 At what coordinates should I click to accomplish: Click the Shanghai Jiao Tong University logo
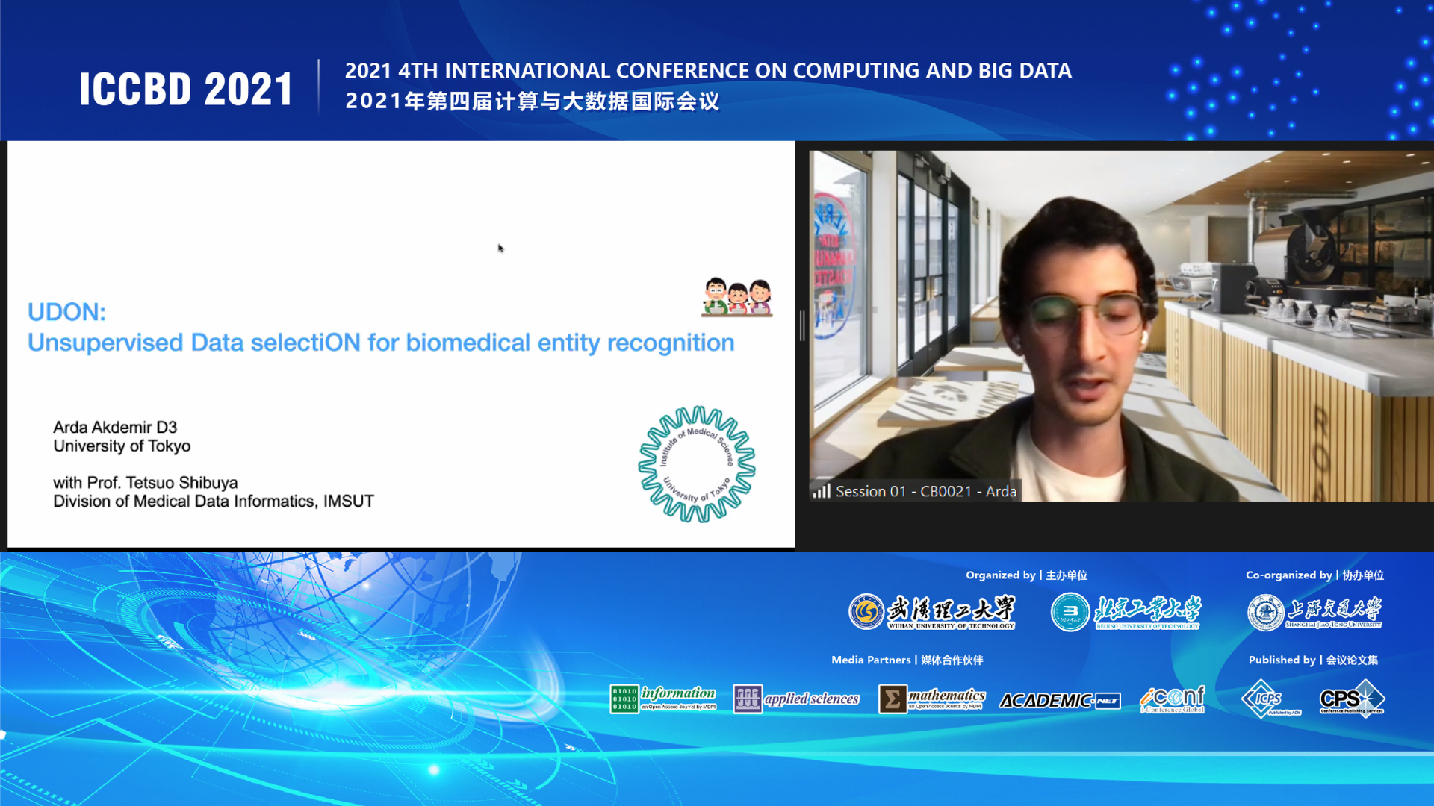tap(1314, 613)
